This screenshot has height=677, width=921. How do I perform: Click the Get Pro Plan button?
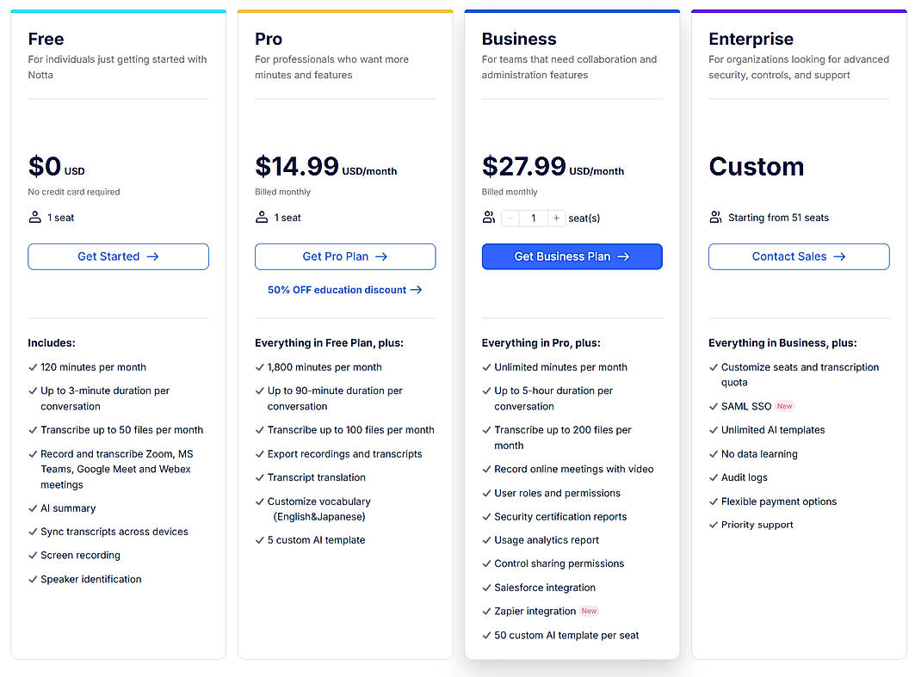345,256
